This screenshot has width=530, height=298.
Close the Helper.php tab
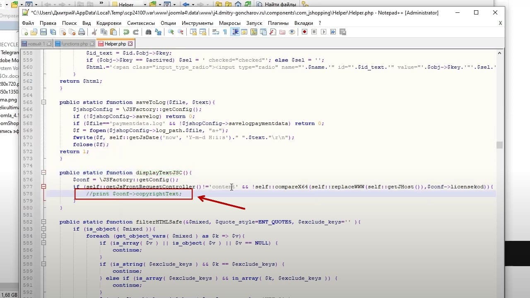[130, 43]
